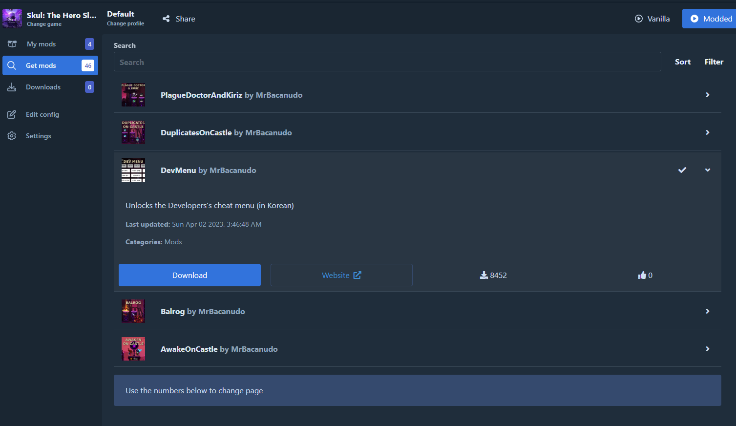This screenshot has height=426, width=736.
Task: Open the Downloads section
Action: pyautogui.click(x=50, y=87)
